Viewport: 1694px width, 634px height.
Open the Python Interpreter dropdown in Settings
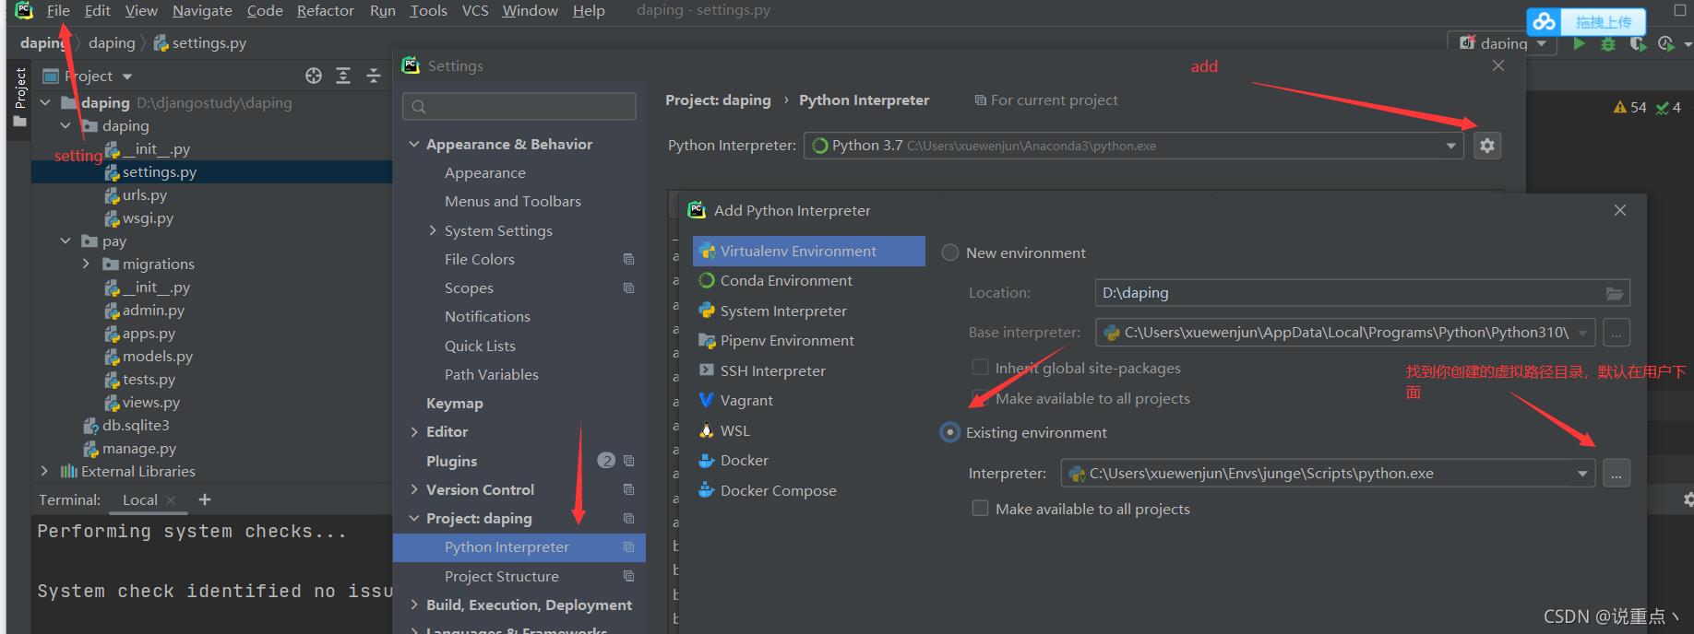point(1450,146)
